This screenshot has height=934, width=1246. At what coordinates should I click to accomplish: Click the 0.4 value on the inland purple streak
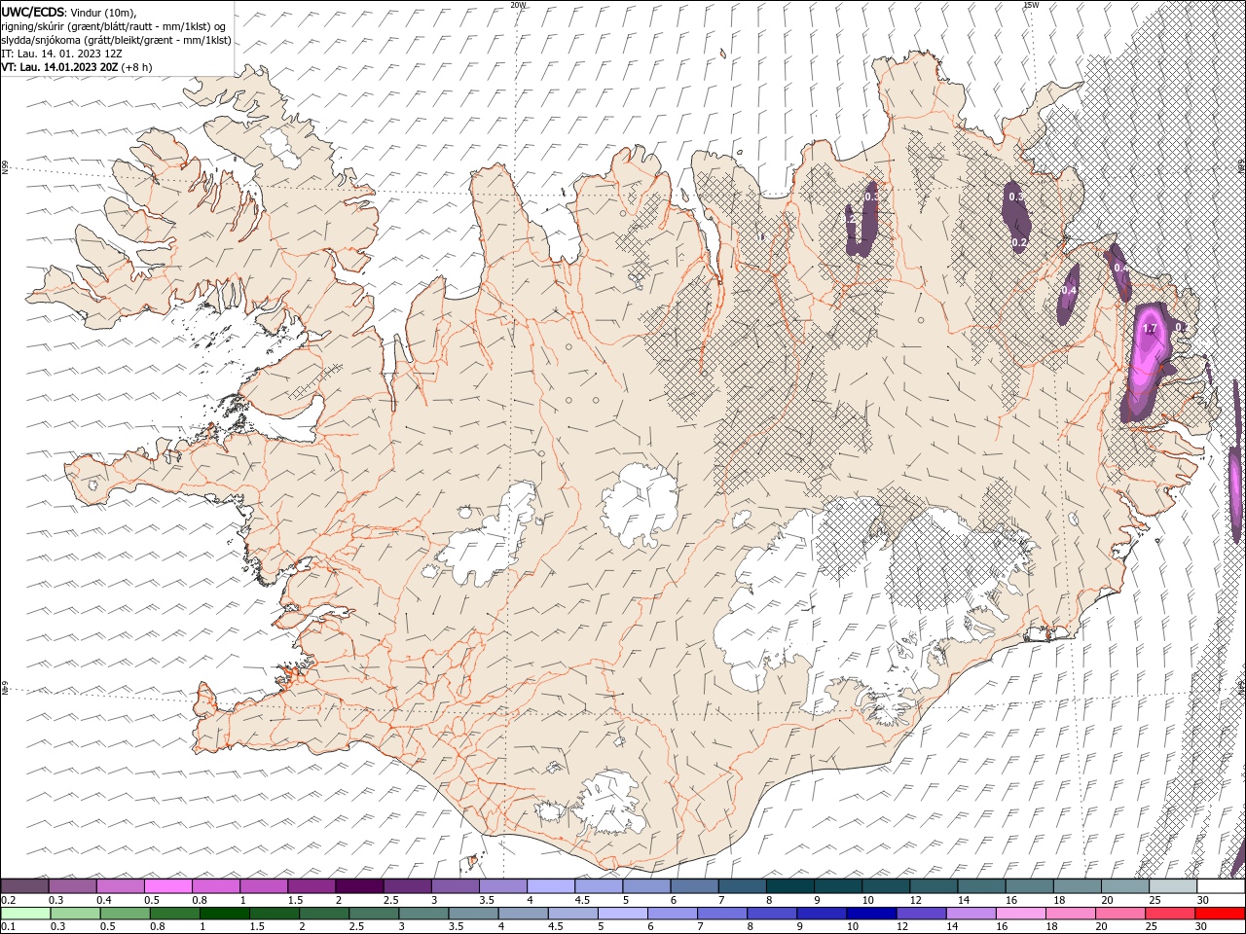[x=1069, y=290]
